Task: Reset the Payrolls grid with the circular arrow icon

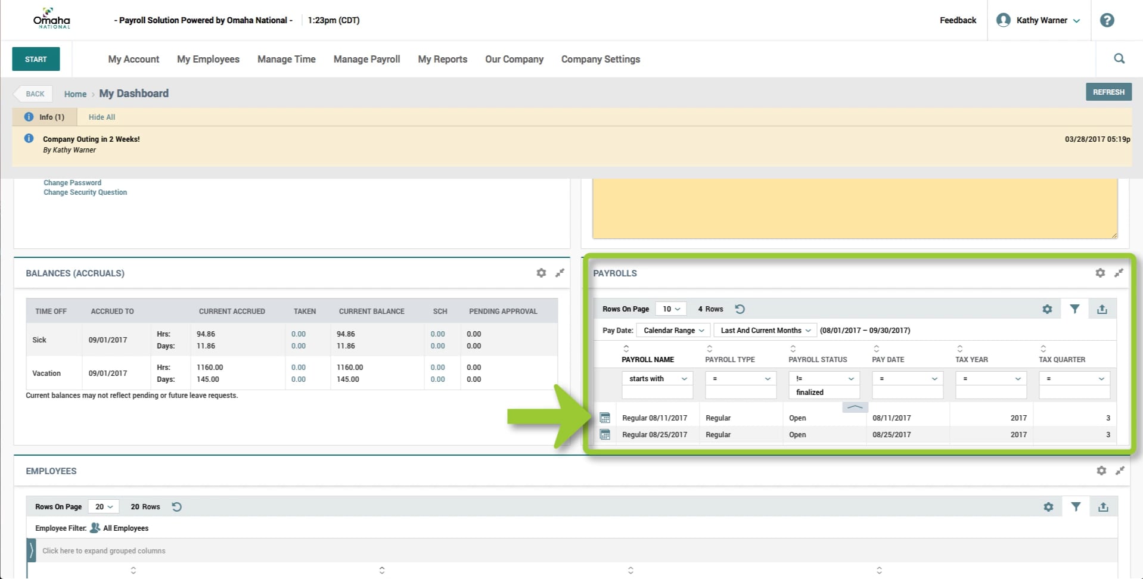Action: (x=740, y=309)
